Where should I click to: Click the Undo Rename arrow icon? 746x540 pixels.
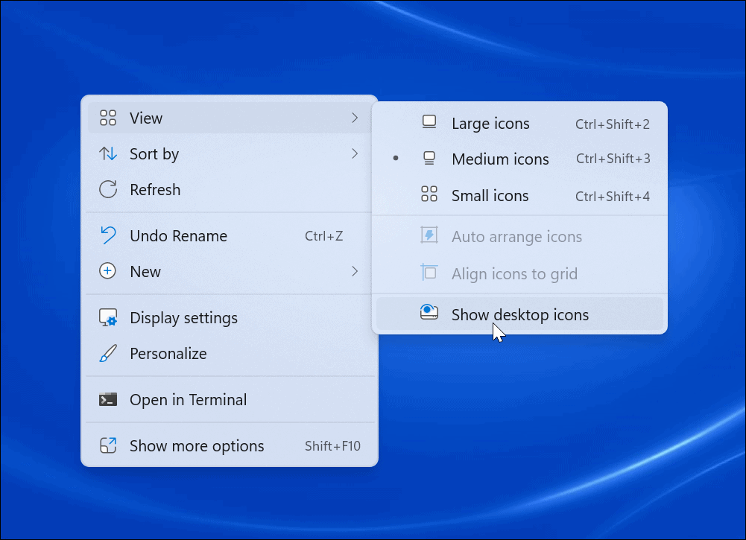[x=108, y=236]
